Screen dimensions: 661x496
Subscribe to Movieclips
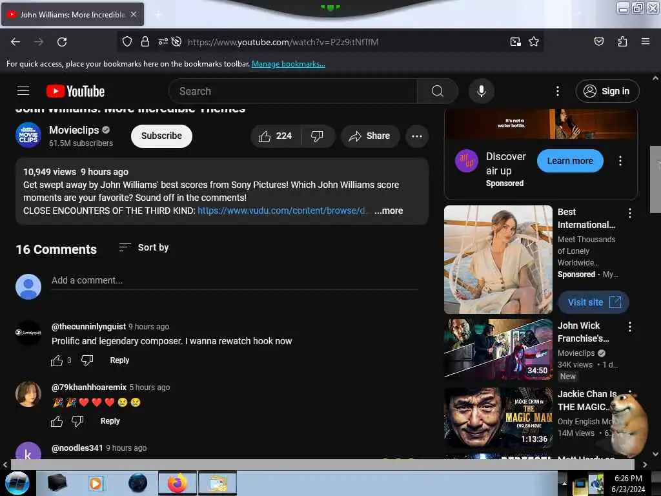161,136
